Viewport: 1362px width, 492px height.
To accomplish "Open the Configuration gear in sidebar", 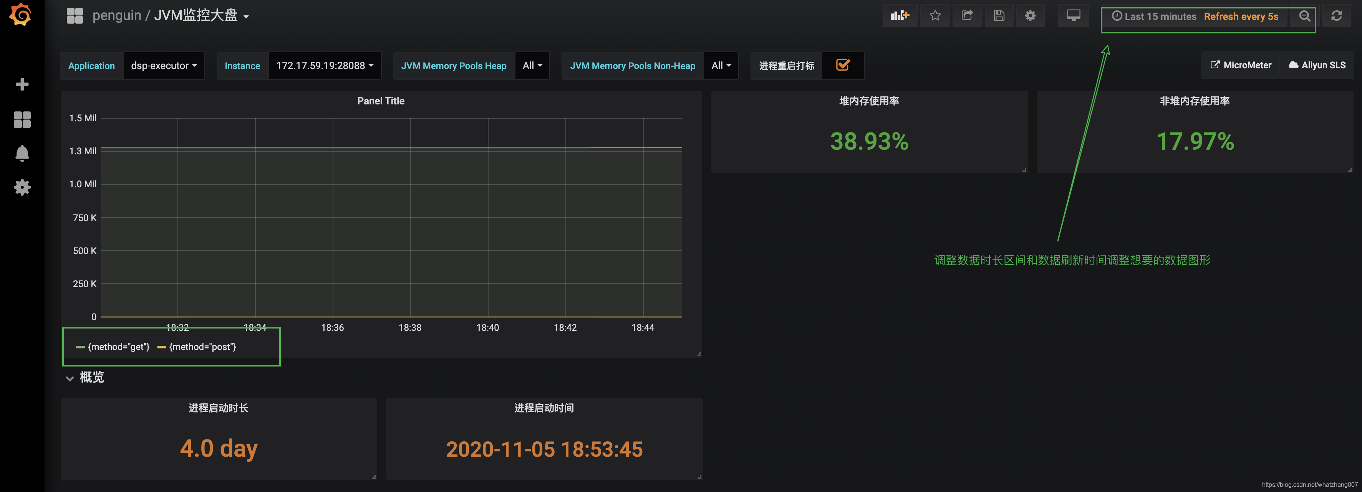I will coord(22,187).
